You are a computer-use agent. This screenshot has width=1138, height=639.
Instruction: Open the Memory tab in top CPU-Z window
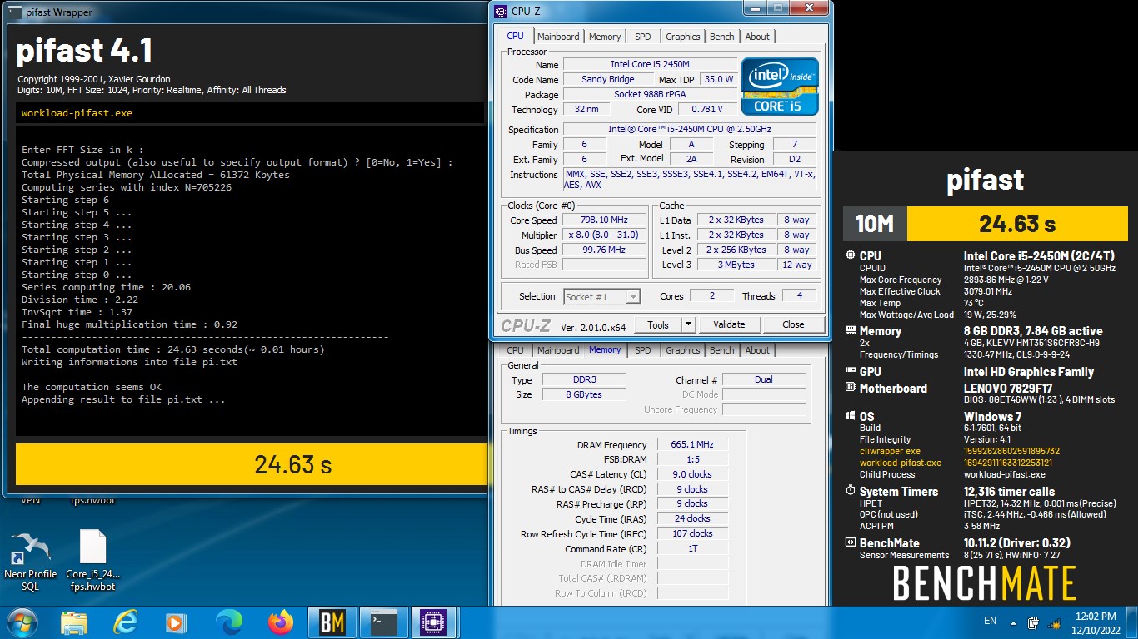click(x=605, y=37)
